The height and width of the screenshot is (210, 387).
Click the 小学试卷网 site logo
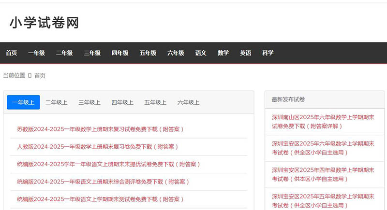tap(45, 23)
